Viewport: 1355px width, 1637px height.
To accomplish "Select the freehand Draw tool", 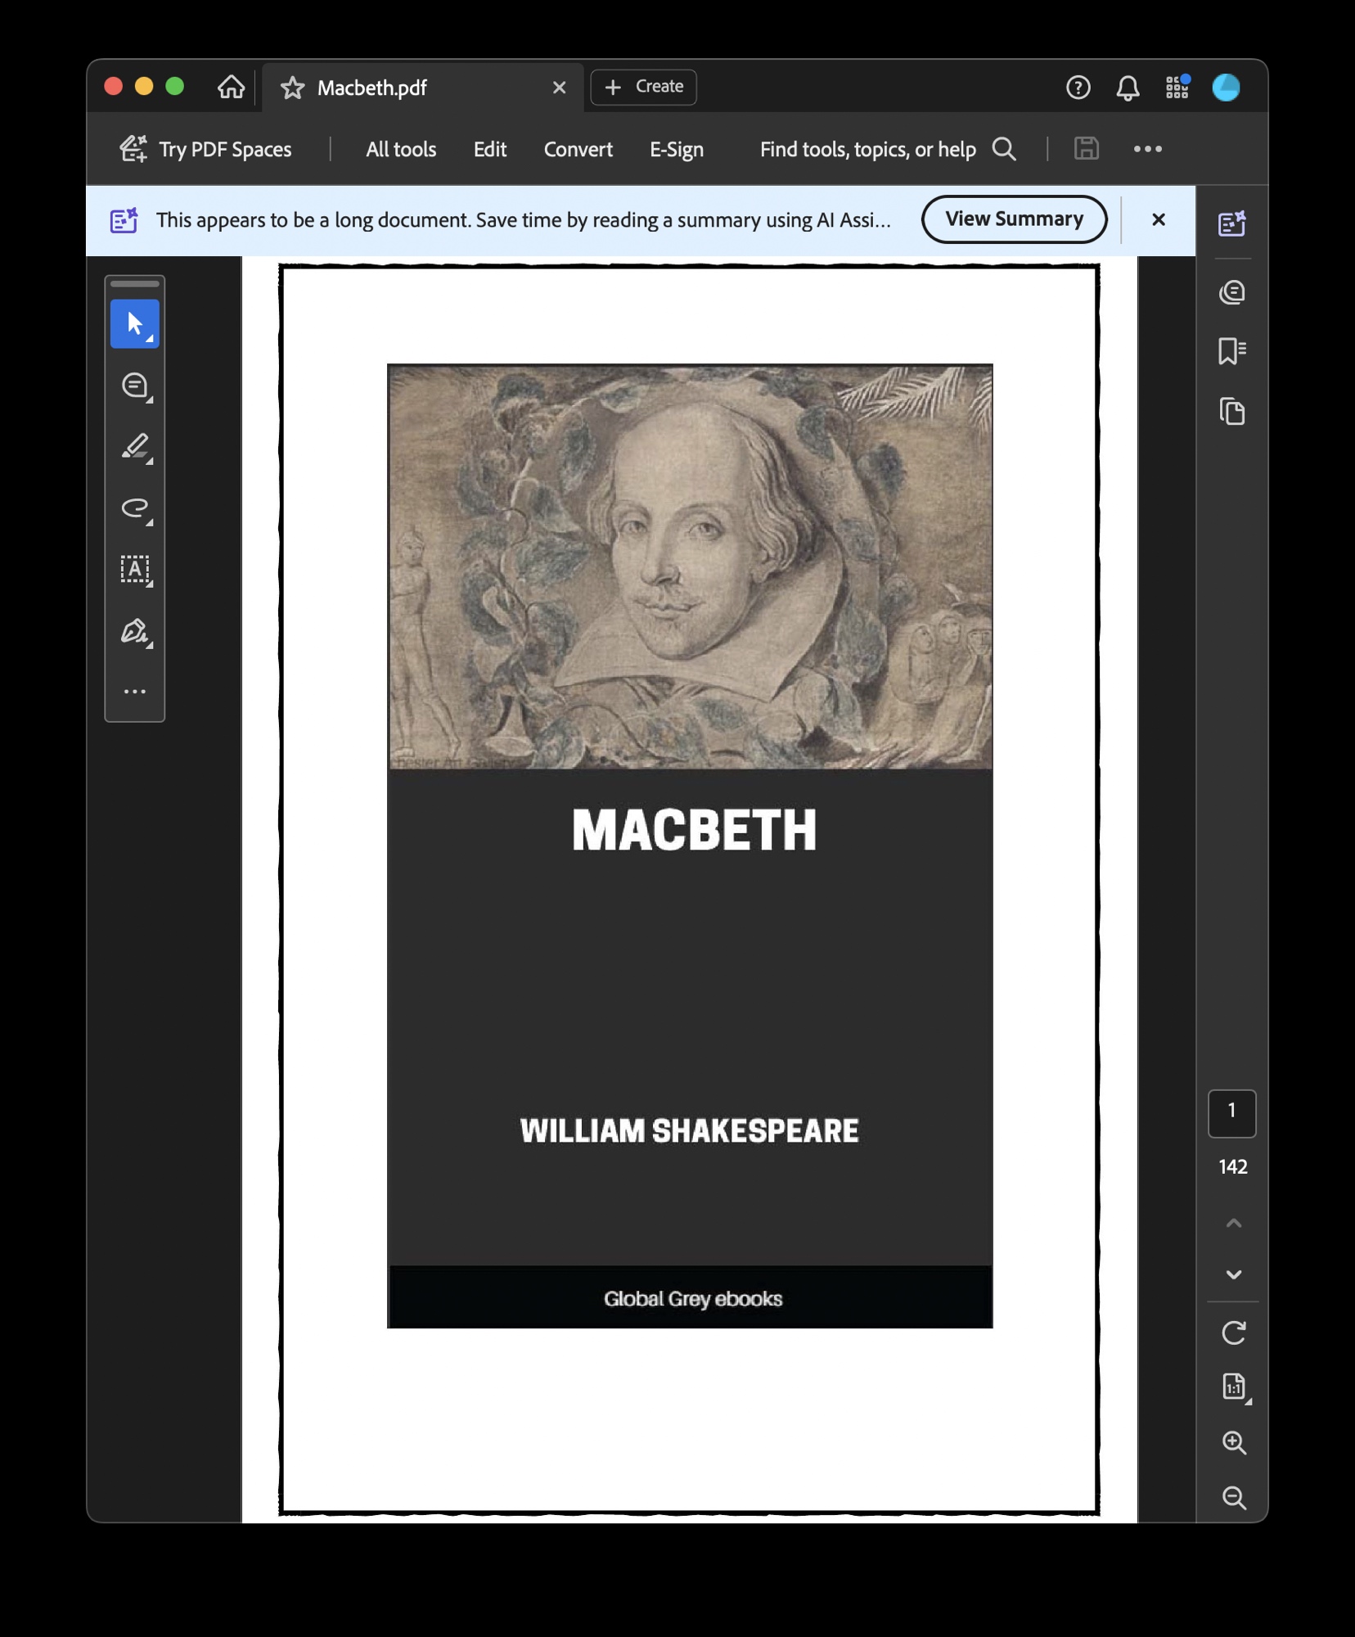I will tap(135, 508).
